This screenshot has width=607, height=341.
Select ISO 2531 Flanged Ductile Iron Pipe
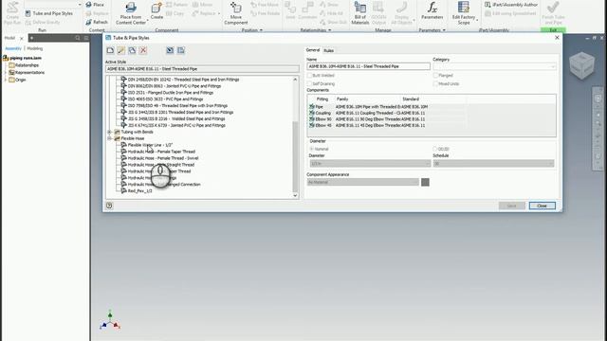pos(171,93)
